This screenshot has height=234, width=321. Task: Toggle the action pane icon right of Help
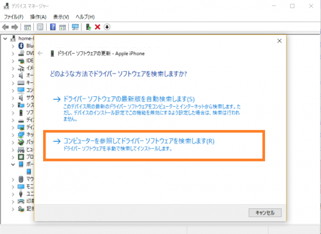pos(62,27)
